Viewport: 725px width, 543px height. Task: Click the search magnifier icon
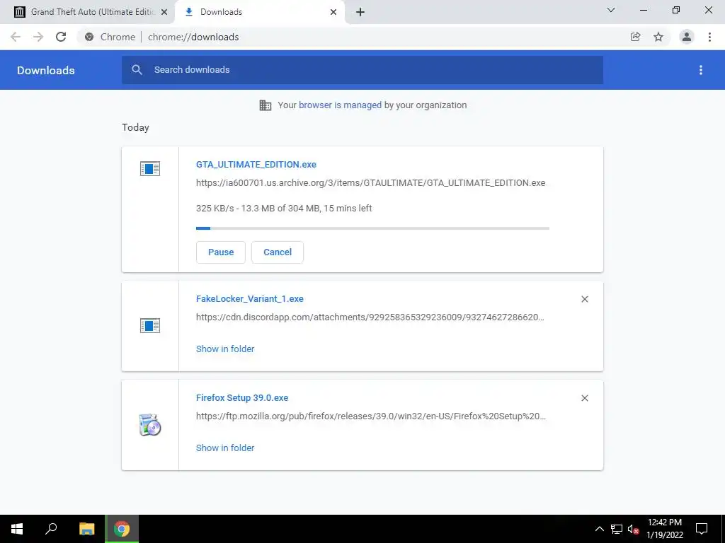click(x=137, y=70)
